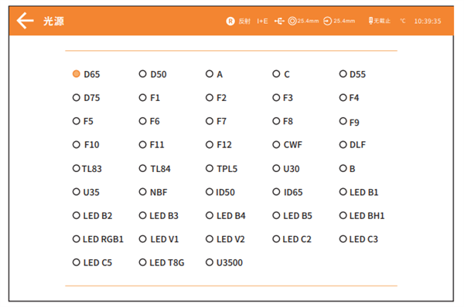
Task: Click the 光源 page title
Action: (53, 21)
